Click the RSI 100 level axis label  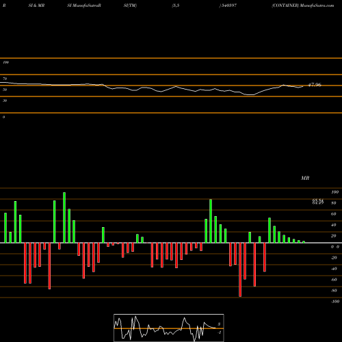pos(5,62)
